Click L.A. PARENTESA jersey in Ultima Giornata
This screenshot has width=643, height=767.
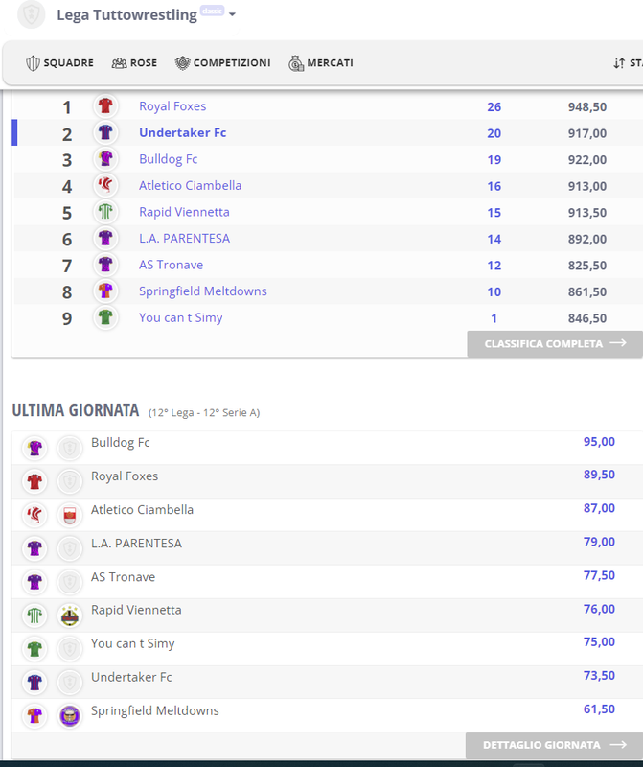point(34,548)
